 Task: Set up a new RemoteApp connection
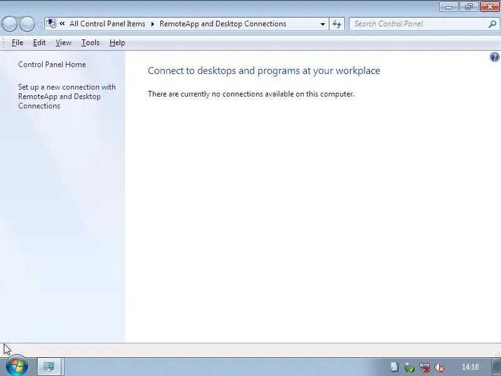click(67, 97)
